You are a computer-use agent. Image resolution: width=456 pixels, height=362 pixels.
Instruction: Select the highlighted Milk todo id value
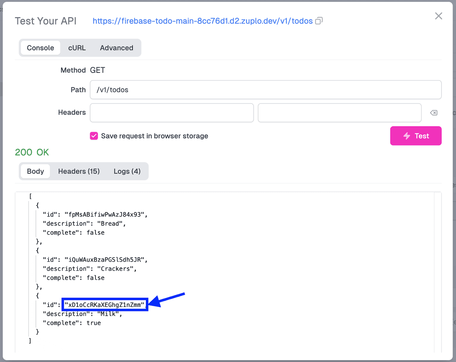point(105,304)
